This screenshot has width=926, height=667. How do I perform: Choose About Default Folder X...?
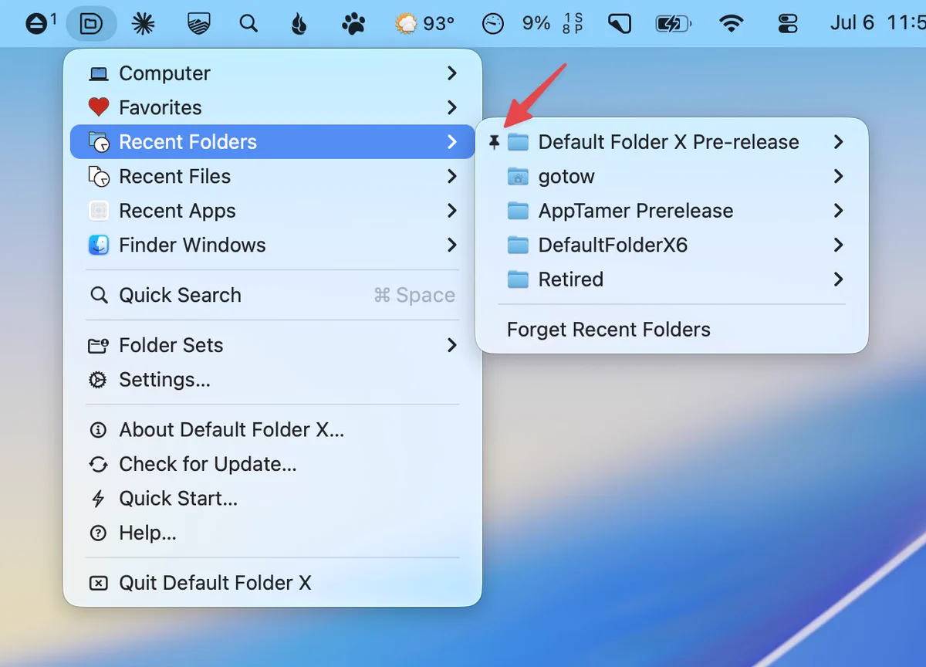click(x=272, y=430)
